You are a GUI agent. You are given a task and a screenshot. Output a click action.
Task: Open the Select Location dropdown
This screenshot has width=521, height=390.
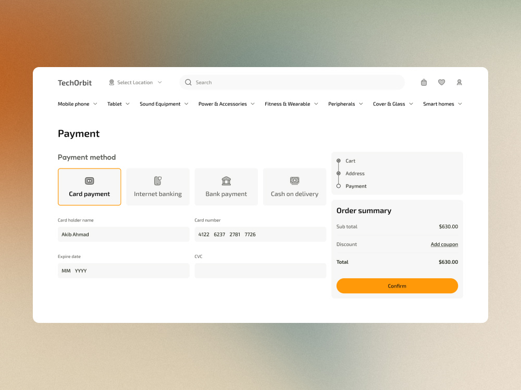[135, 82]
